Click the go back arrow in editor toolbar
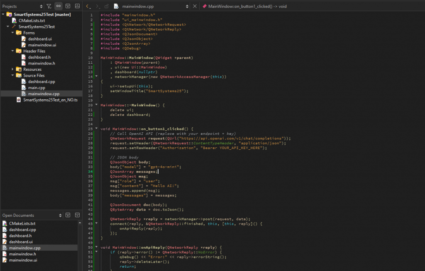425x271 pixels. pyautogui.click(x=88, y=6)
